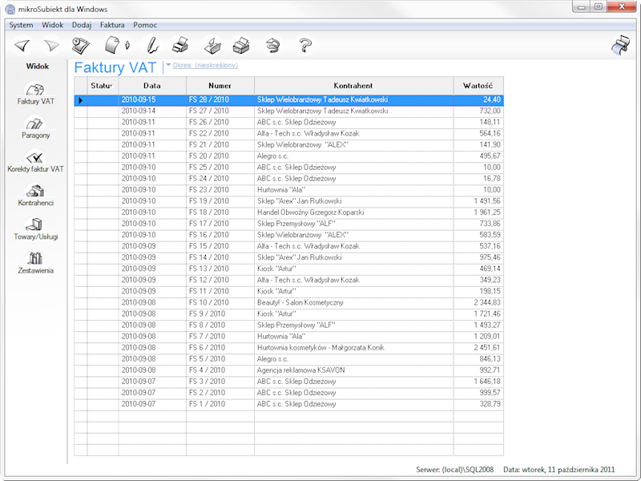The height and width of the screenshot is (481, 641).
Task: Click the printer icon at far right
Action: (x=620, y=46)
